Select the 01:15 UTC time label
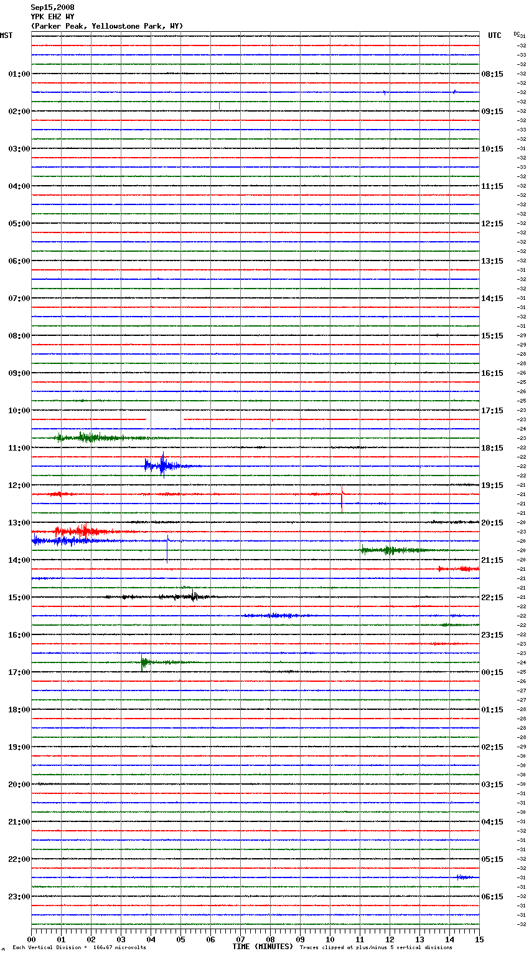Image resolution: width=529 pixels, height=956 pixels. pyautogui.click(x=492, y=710)
